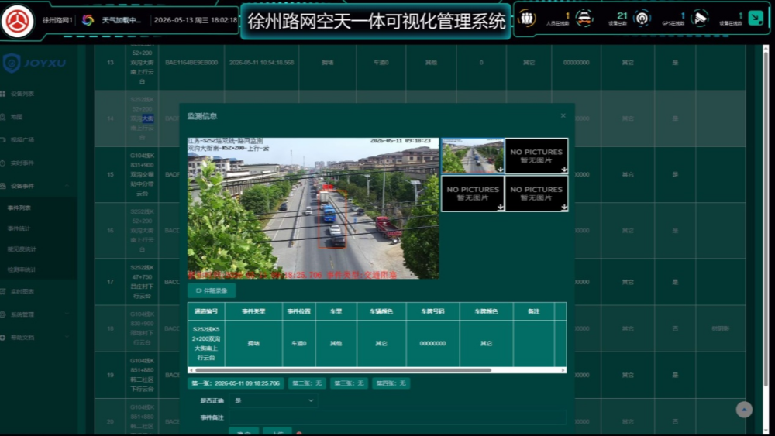Click the 车牌号码 column header
The width and height of the screenshot is (775, 436).
click(x=432, y=311)
